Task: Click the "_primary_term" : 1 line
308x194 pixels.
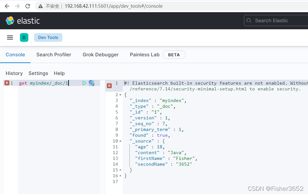Action: (156, 129)
